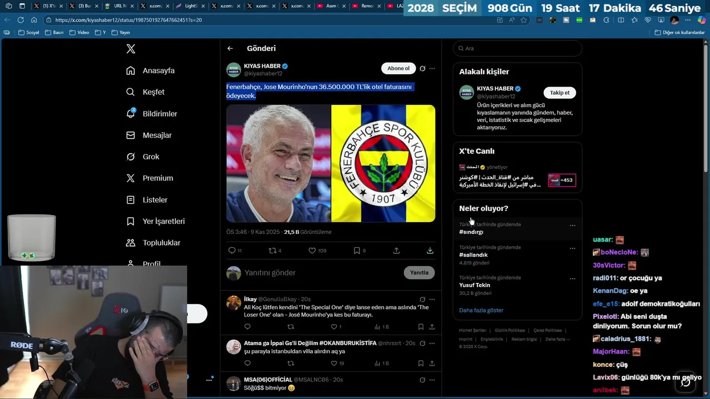Open the Sosyal bookmarks folder

point(29,33)
